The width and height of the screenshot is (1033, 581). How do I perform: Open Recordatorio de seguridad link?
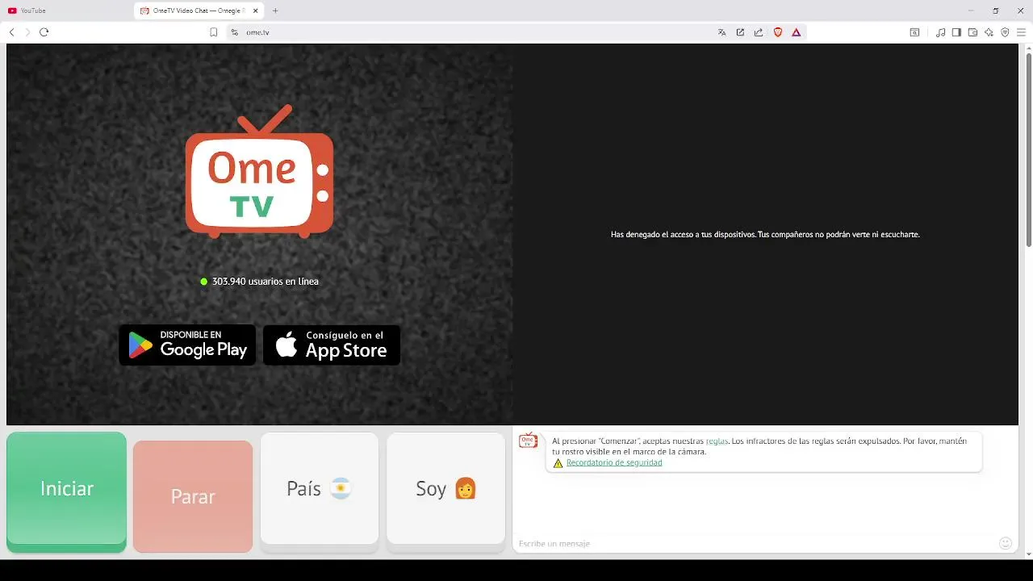614,463
